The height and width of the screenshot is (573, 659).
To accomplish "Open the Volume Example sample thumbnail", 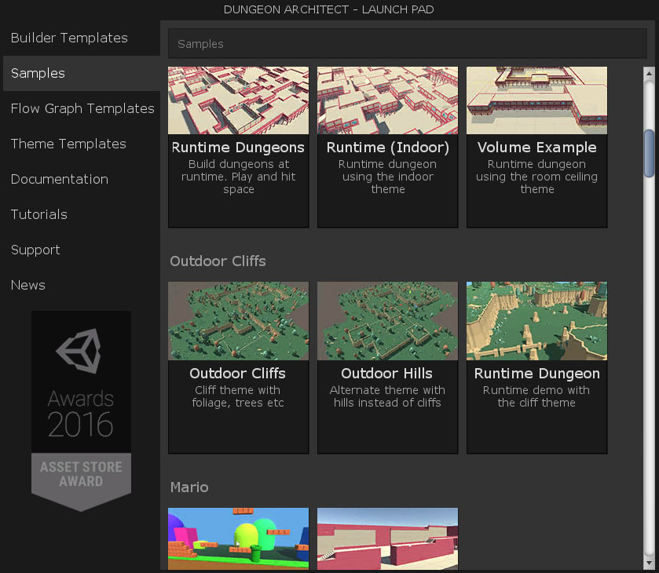I will click(x=536, y=100).
